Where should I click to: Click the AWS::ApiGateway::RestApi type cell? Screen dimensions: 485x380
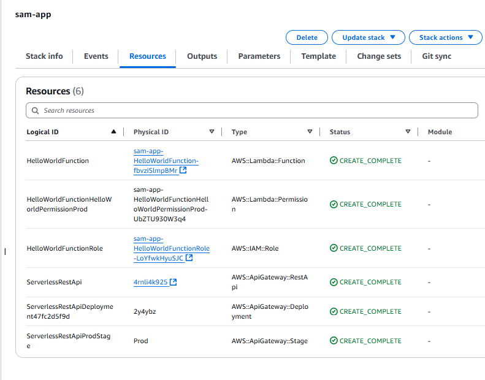click(270, 282)
